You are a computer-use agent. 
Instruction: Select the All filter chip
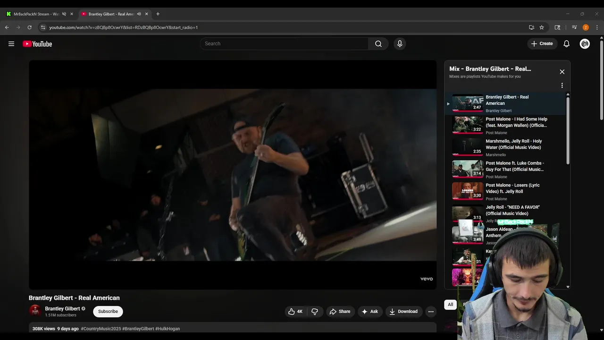(451, 305)
